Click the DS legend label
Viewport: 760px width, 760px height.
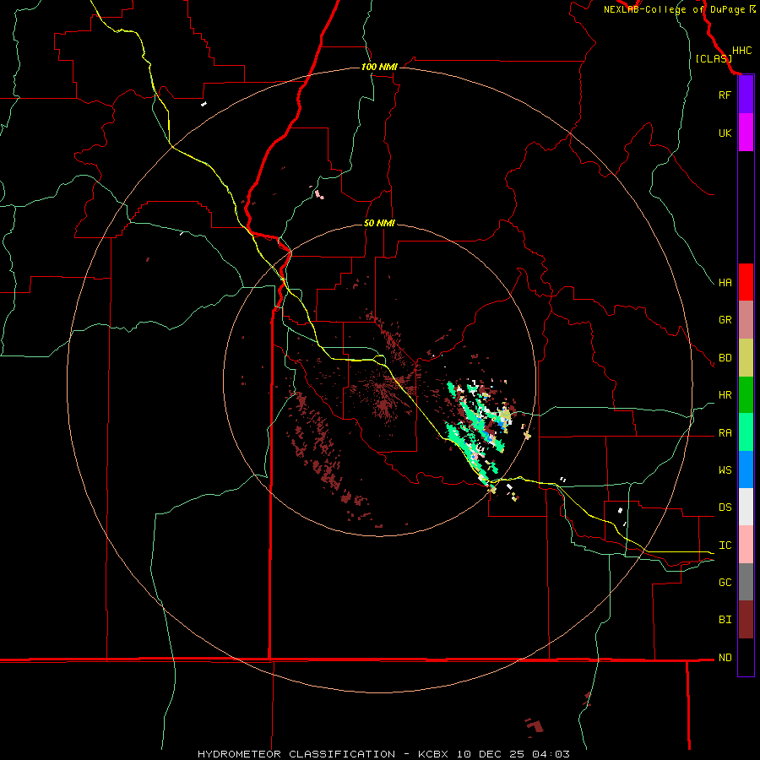pyautogui.click(x=725, y=508)
